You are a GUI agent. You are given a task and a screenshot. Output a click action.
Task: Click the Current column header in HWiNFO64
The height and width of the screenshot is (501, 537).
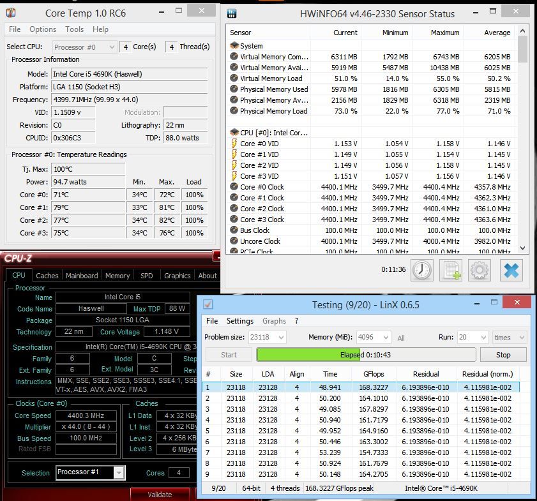[x=336, y=33]
